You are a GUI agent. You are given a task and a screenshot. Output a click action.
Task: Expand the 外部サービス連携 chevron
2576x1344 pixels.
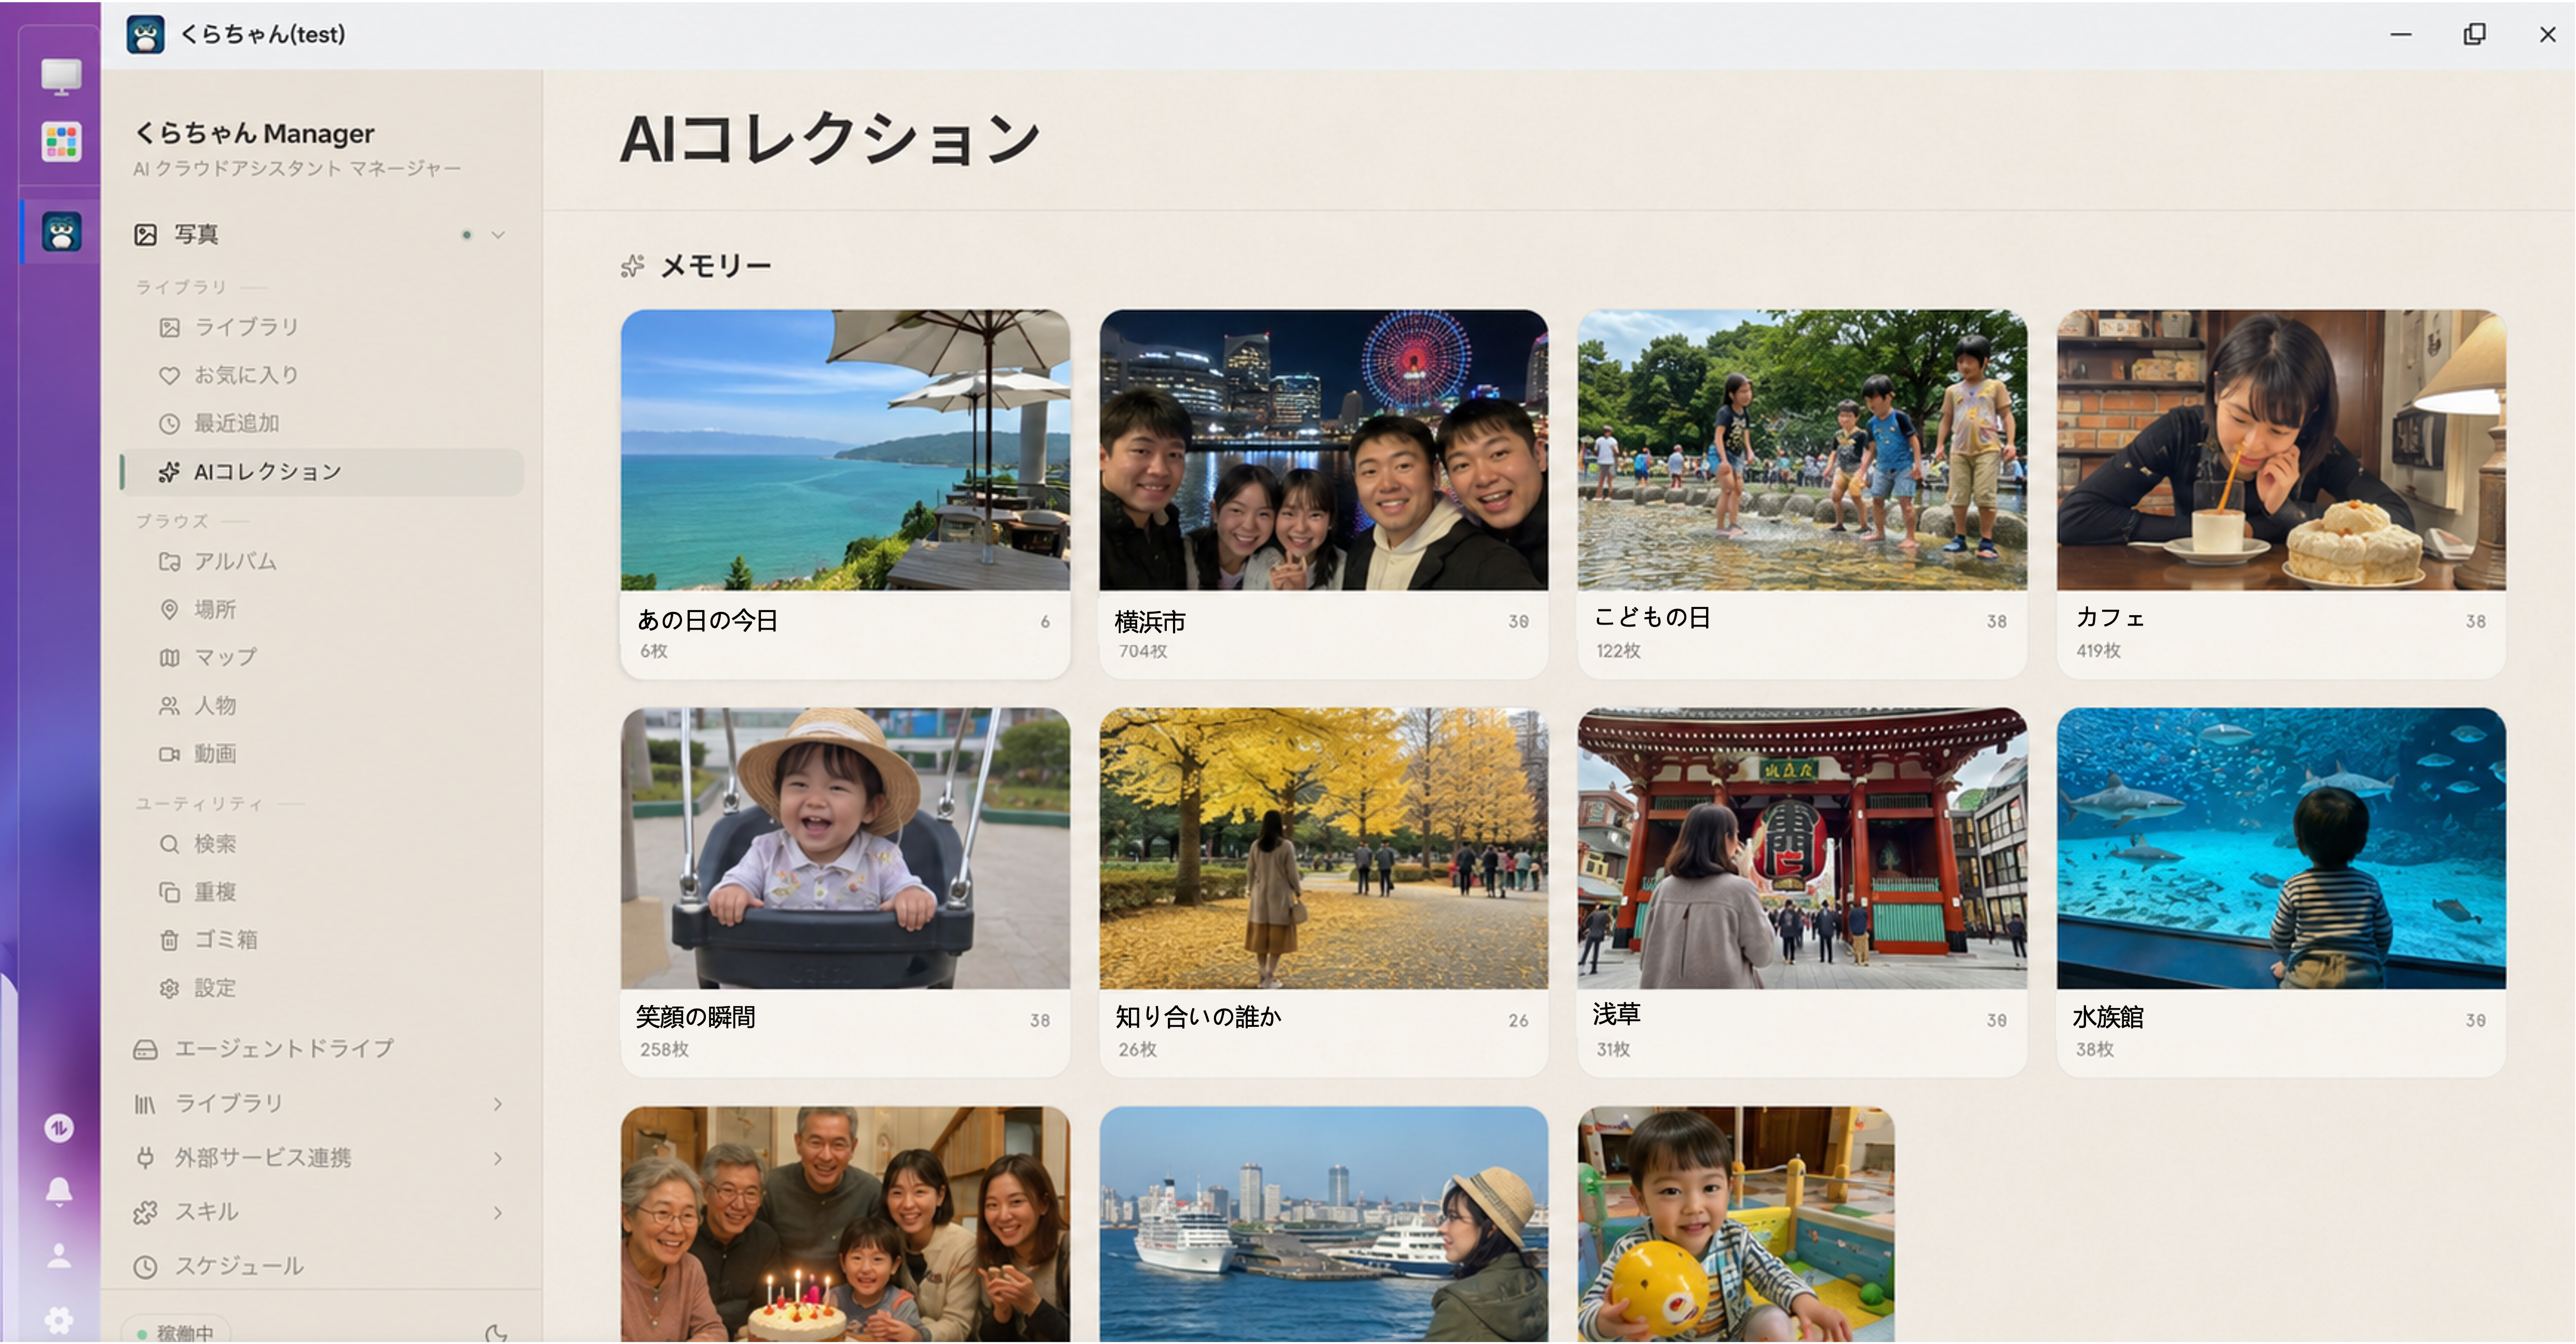click(498, 1157)
